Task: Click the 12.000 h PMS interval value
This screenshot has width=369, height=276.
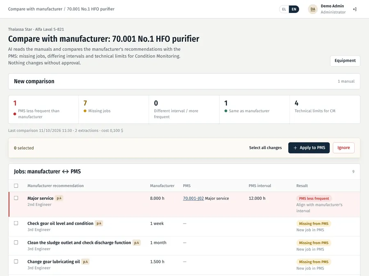Action: click(257, 198)
